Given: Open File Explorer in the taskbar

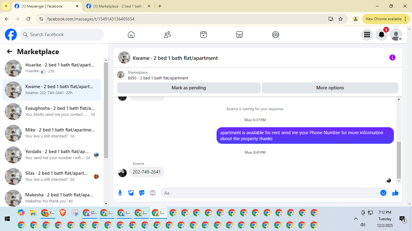Looking at the screenshot, I should (33, 213).
